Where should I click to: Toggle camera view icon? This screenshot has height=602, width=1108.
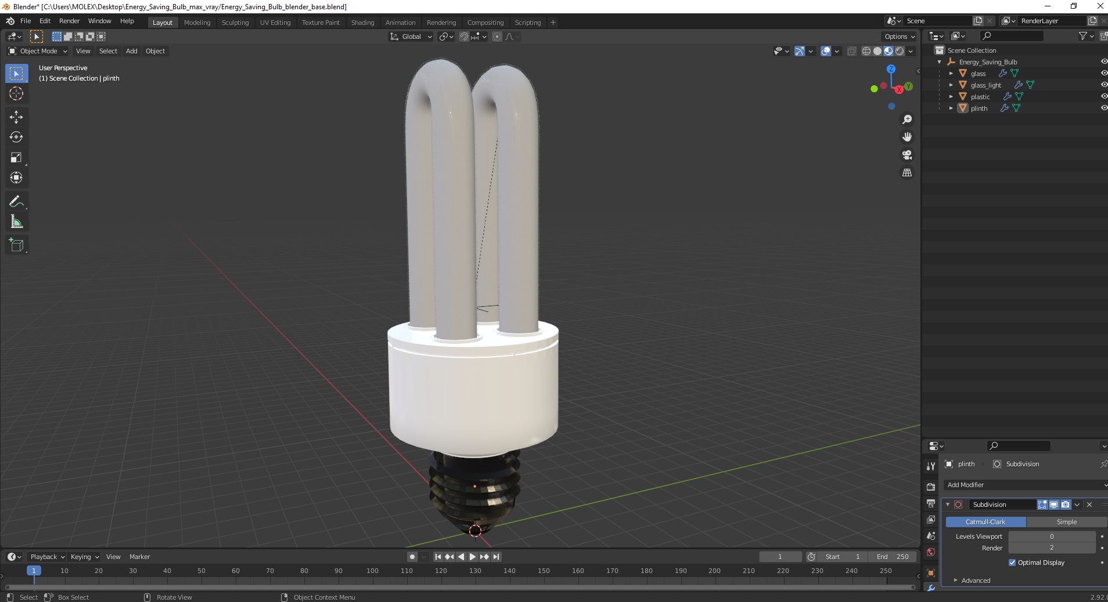pos(906,155)
